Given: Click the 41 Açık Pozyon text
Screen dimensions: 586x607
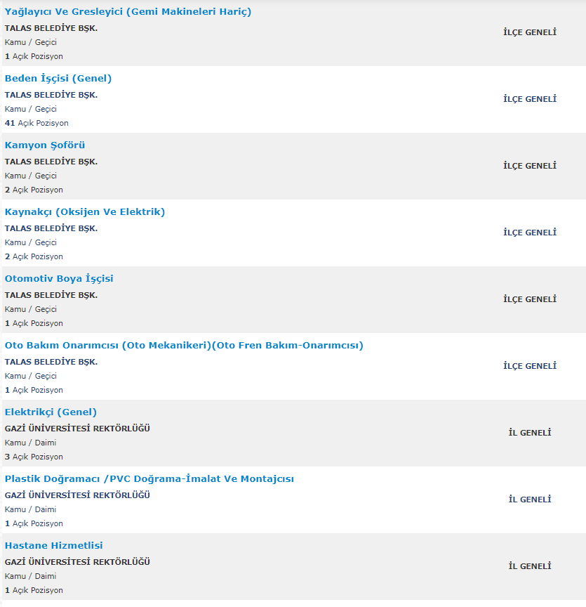Looking at the screenshot, I should click(x=36, y=123).
